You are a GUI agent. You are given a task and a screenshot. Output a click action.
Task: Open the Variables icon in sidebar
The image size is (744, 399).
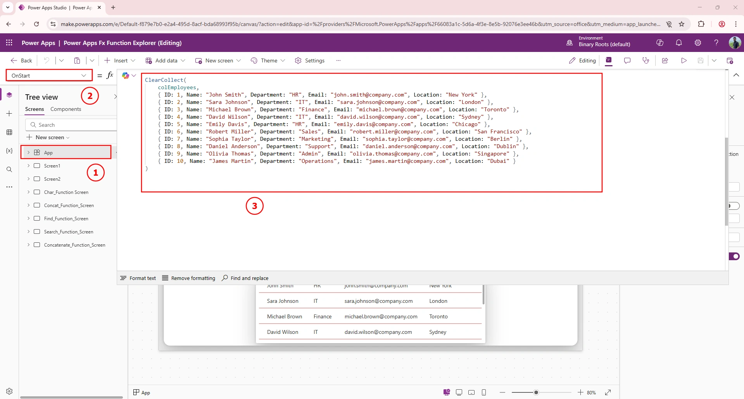[x=9, y=151]
